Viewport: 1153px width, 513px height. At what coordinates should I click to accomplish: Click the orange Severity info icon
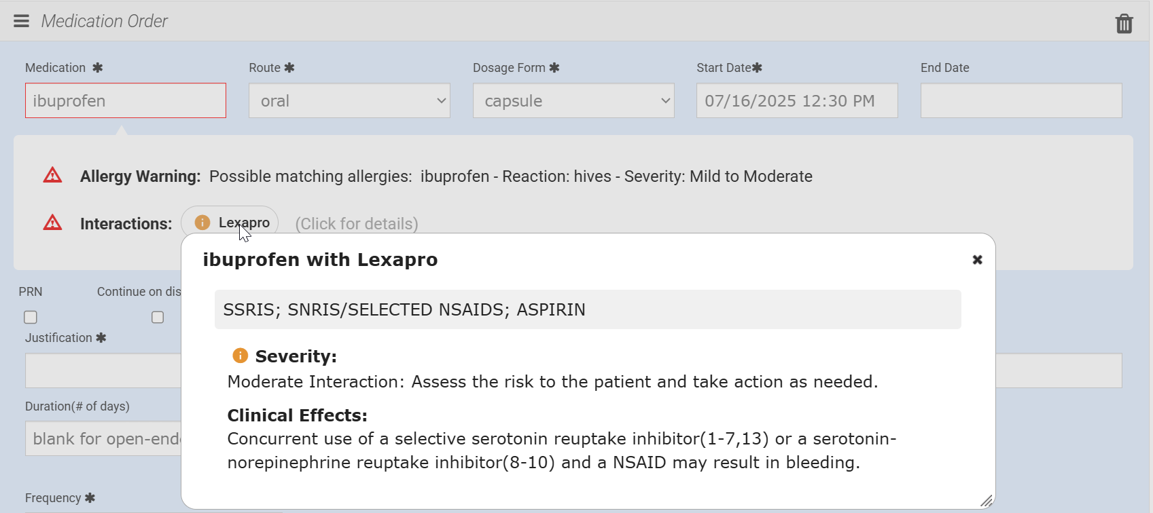pos(240,356)
